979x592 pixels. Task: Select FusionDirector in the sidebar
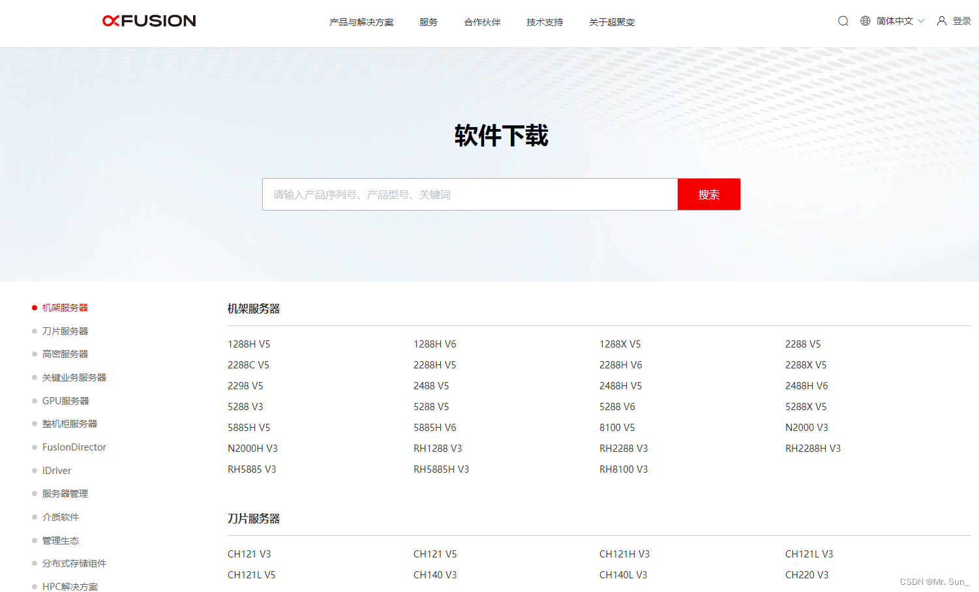click(x=74, y=447)
